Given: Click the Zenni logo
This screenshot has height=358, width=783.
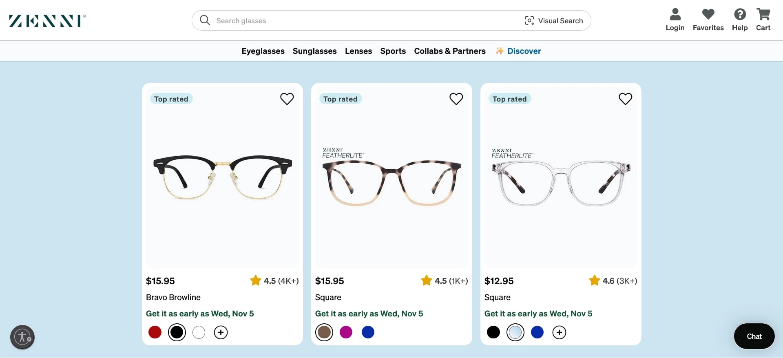Looking at the screenshot, I should (x=47, y=20).
